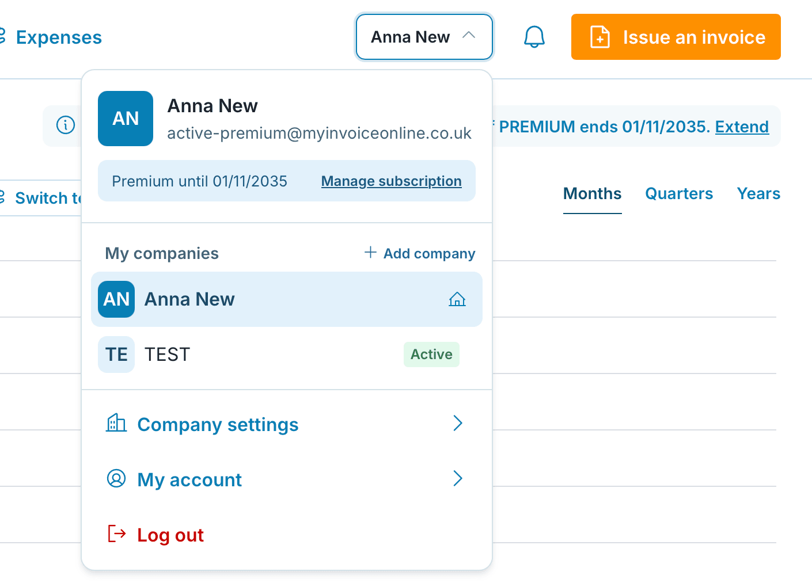Select the TEST company row
The height and width of the screenshot is (587, 812).
click(x=287, y=355)
